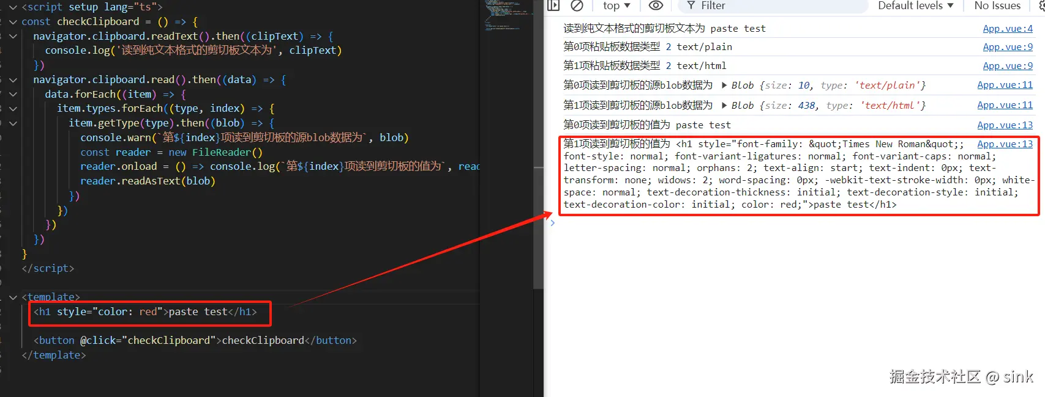Viewport: 1045px width, 397px height.
Task: Click the closing '</script>' tag line
Action: tap(48, 269)
